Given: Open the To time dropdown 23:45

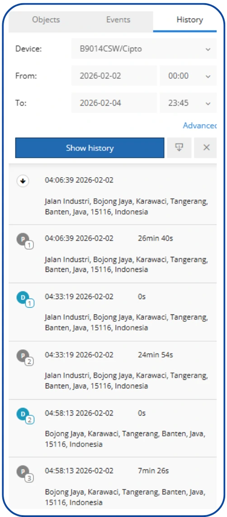Looking at the screenshot, I should tap(188, 103).
